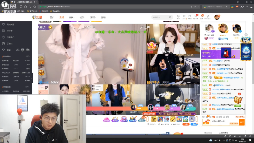
Task: Click the magnifier in browser search box
Action: click(227, 7)
